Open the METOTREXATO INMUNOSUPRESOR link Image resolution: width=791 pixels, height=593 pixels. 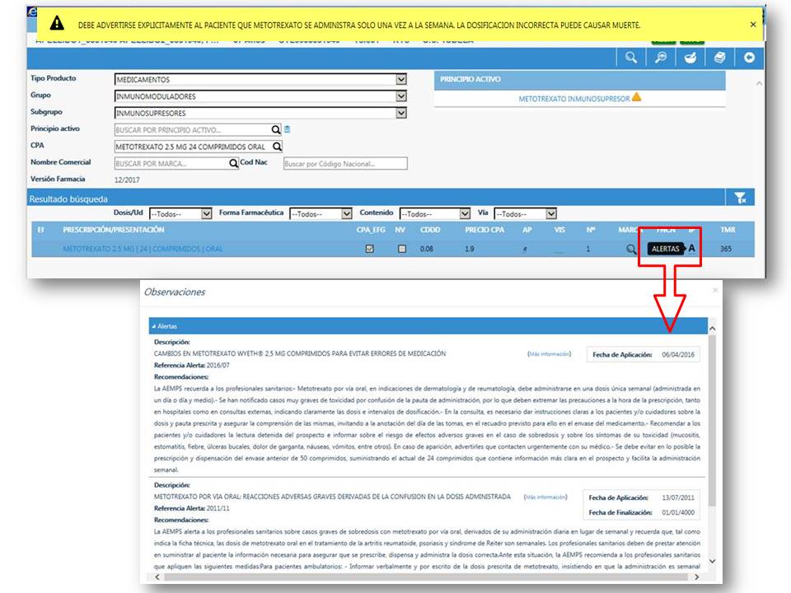tap(573, 99)
